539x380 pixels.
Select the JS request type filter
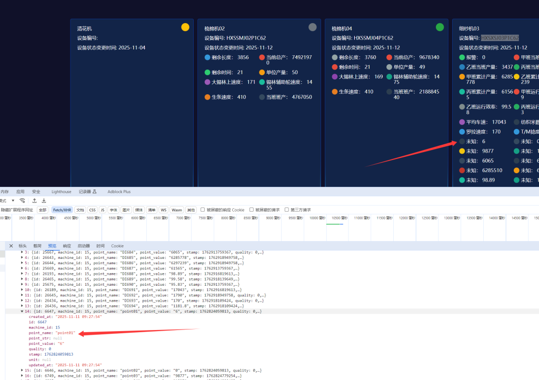(x=102, y=209)
